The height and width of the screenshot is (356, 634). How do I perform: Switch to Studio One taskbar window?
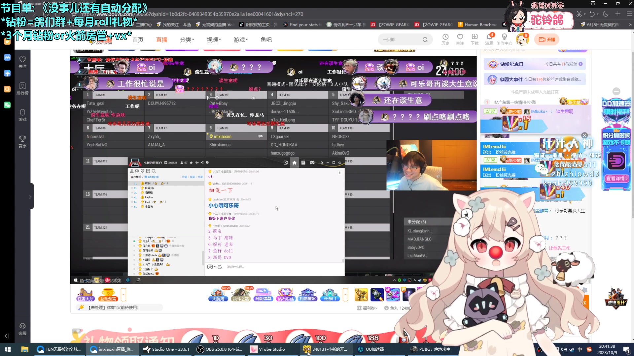[x=166, y=349]
